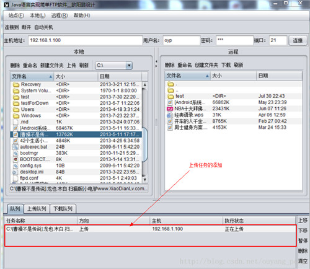Click the NBA十大拜佛 video file icon
The width and height of the screenshot is (310, 269).
pos(170,108)
